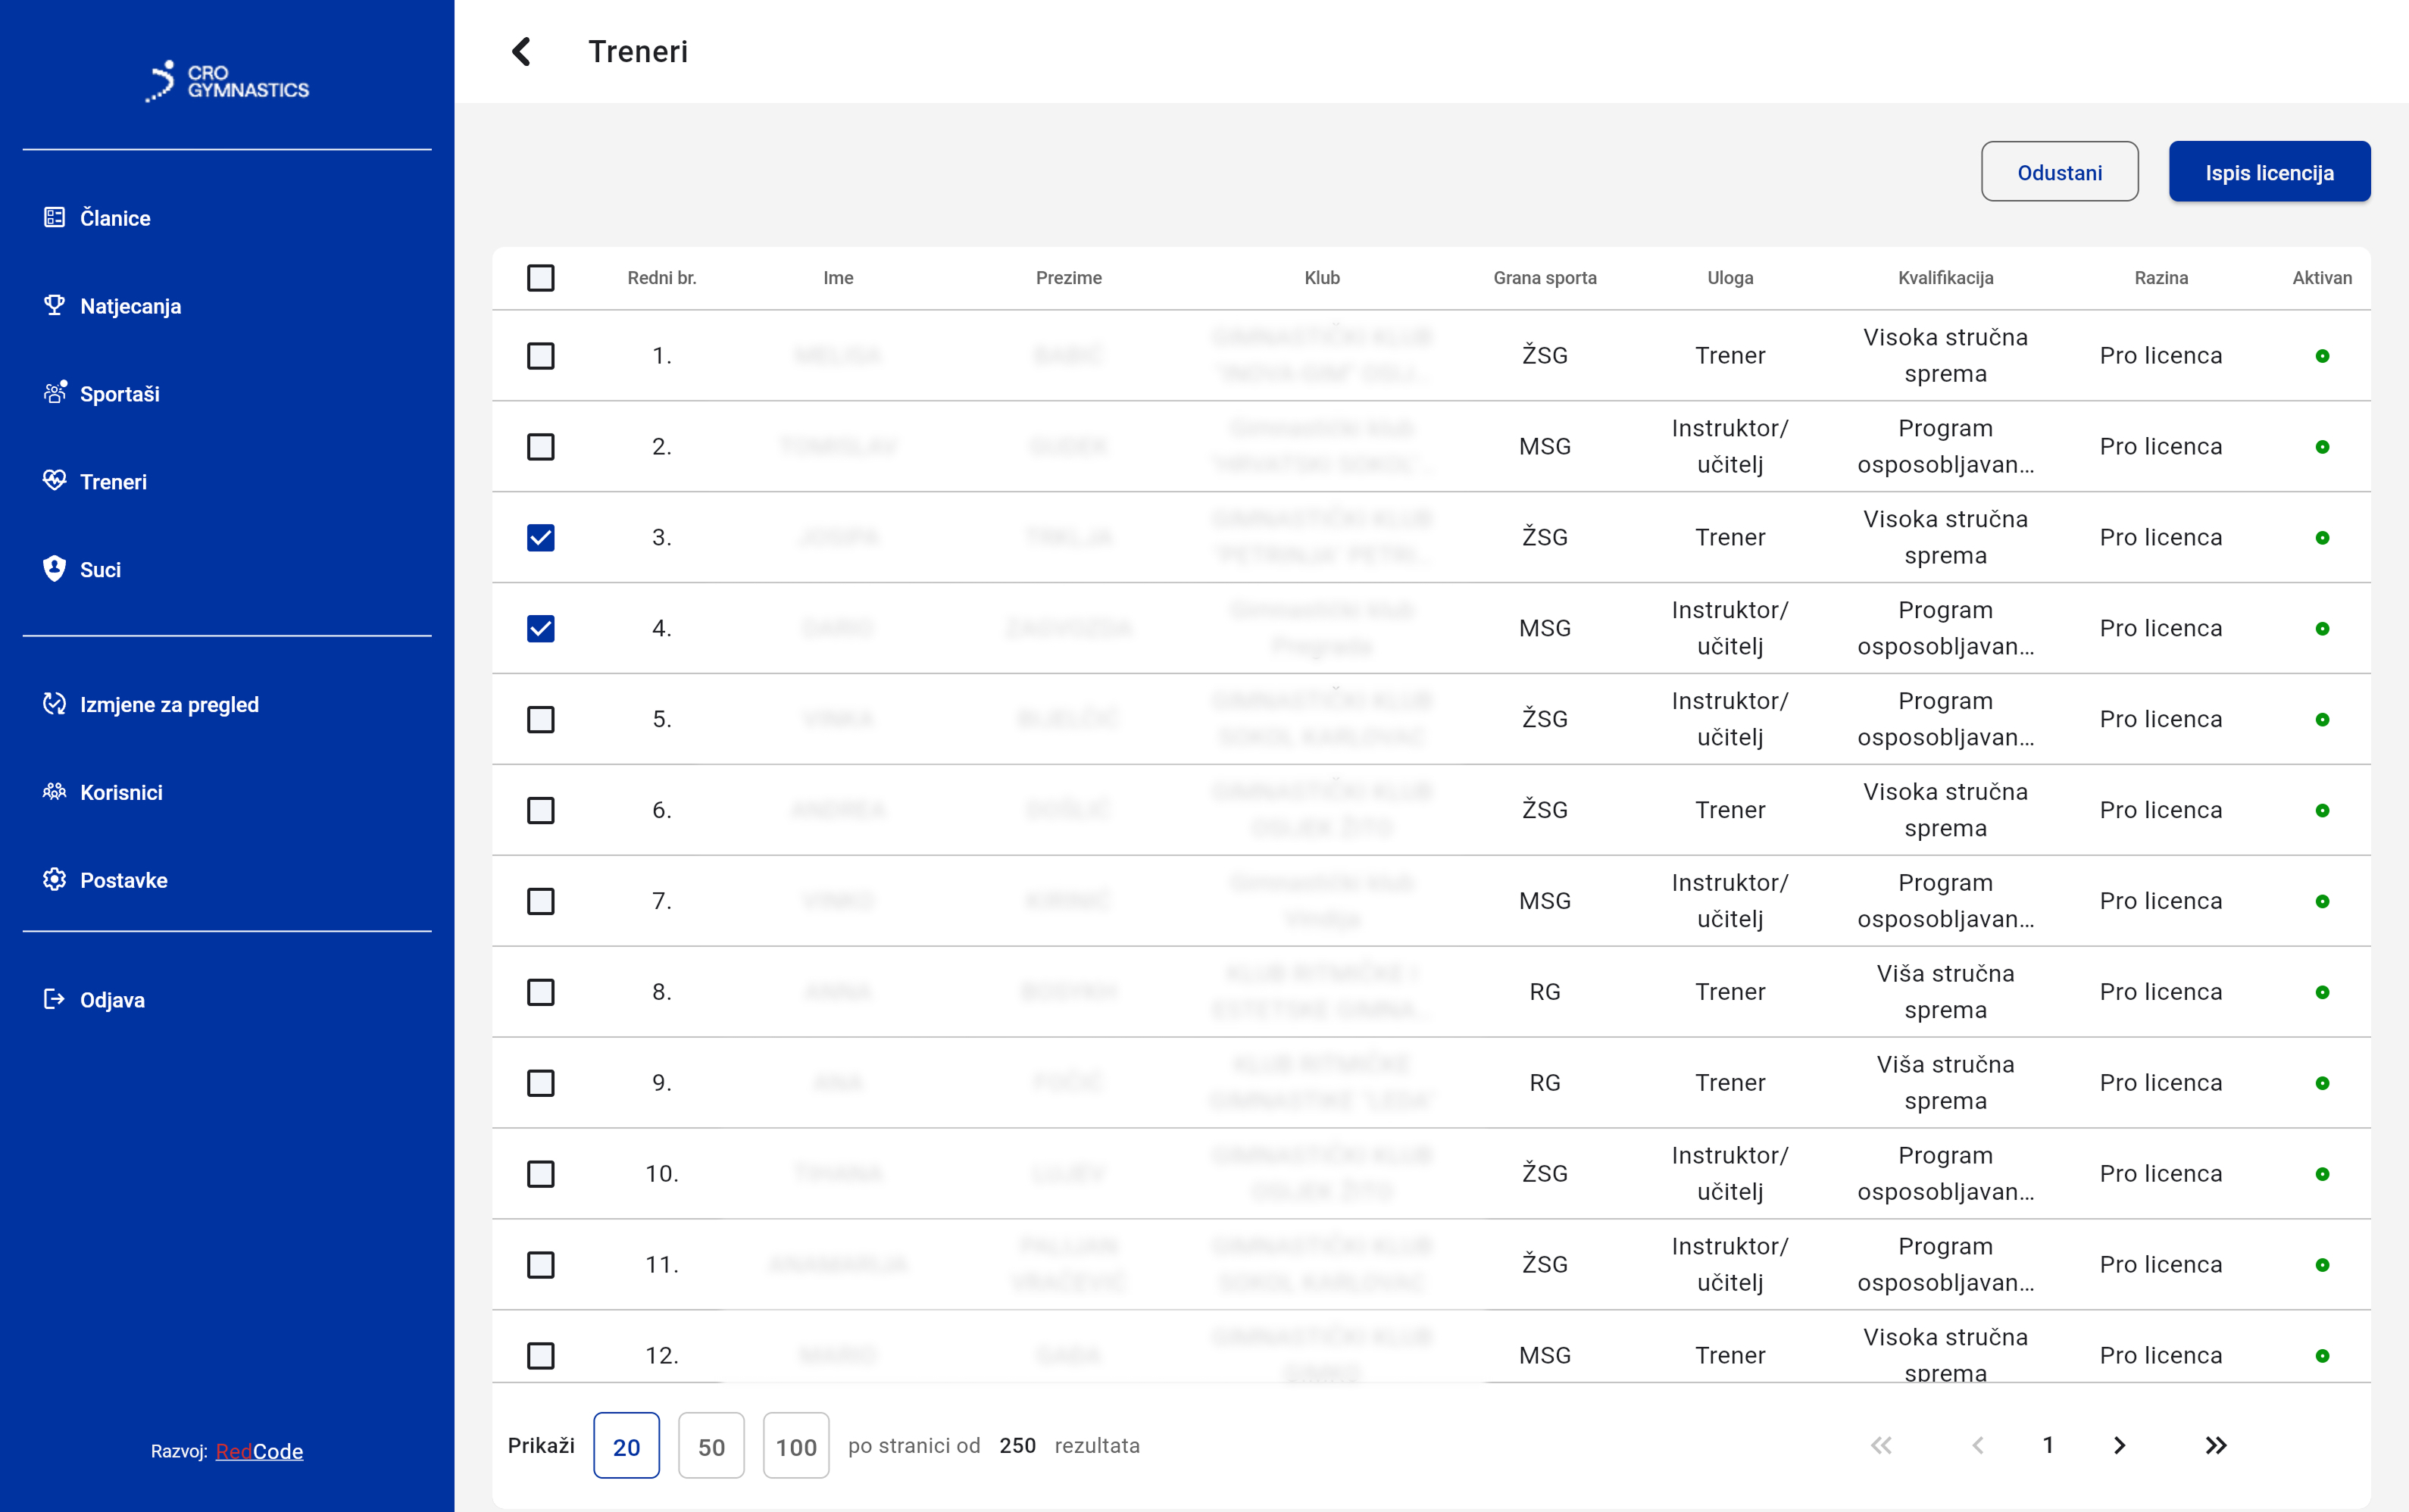Click the Sportaši sidebar icon

tap(54, 393)
